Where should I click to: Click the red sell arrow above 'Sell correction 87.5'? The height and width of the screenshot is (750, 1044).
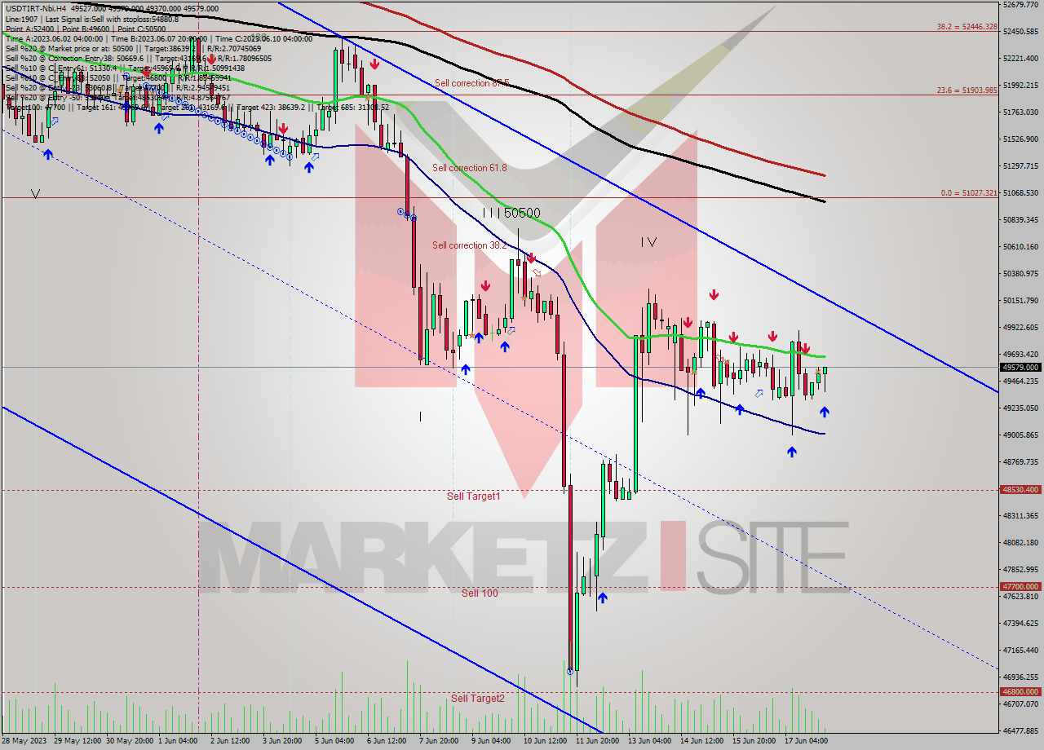click(x=374, y=64)
